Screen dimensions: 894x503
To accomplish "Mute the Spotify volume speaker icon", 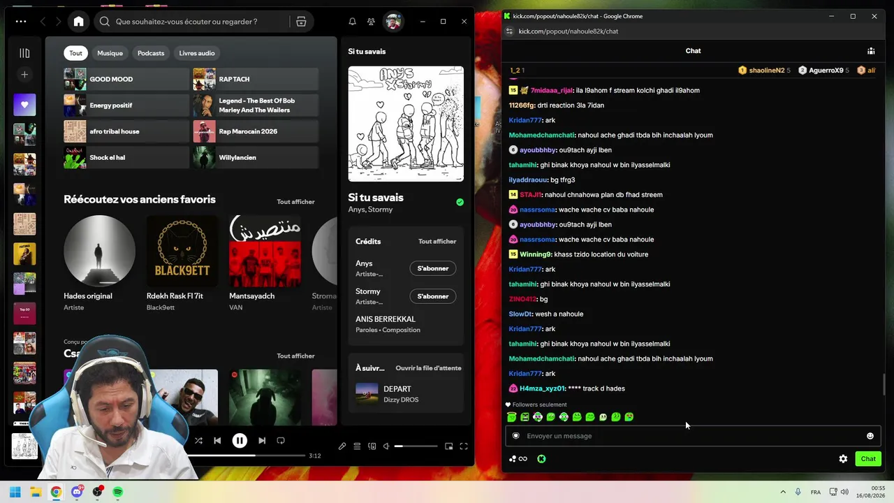I will click(x=386, y=446).
